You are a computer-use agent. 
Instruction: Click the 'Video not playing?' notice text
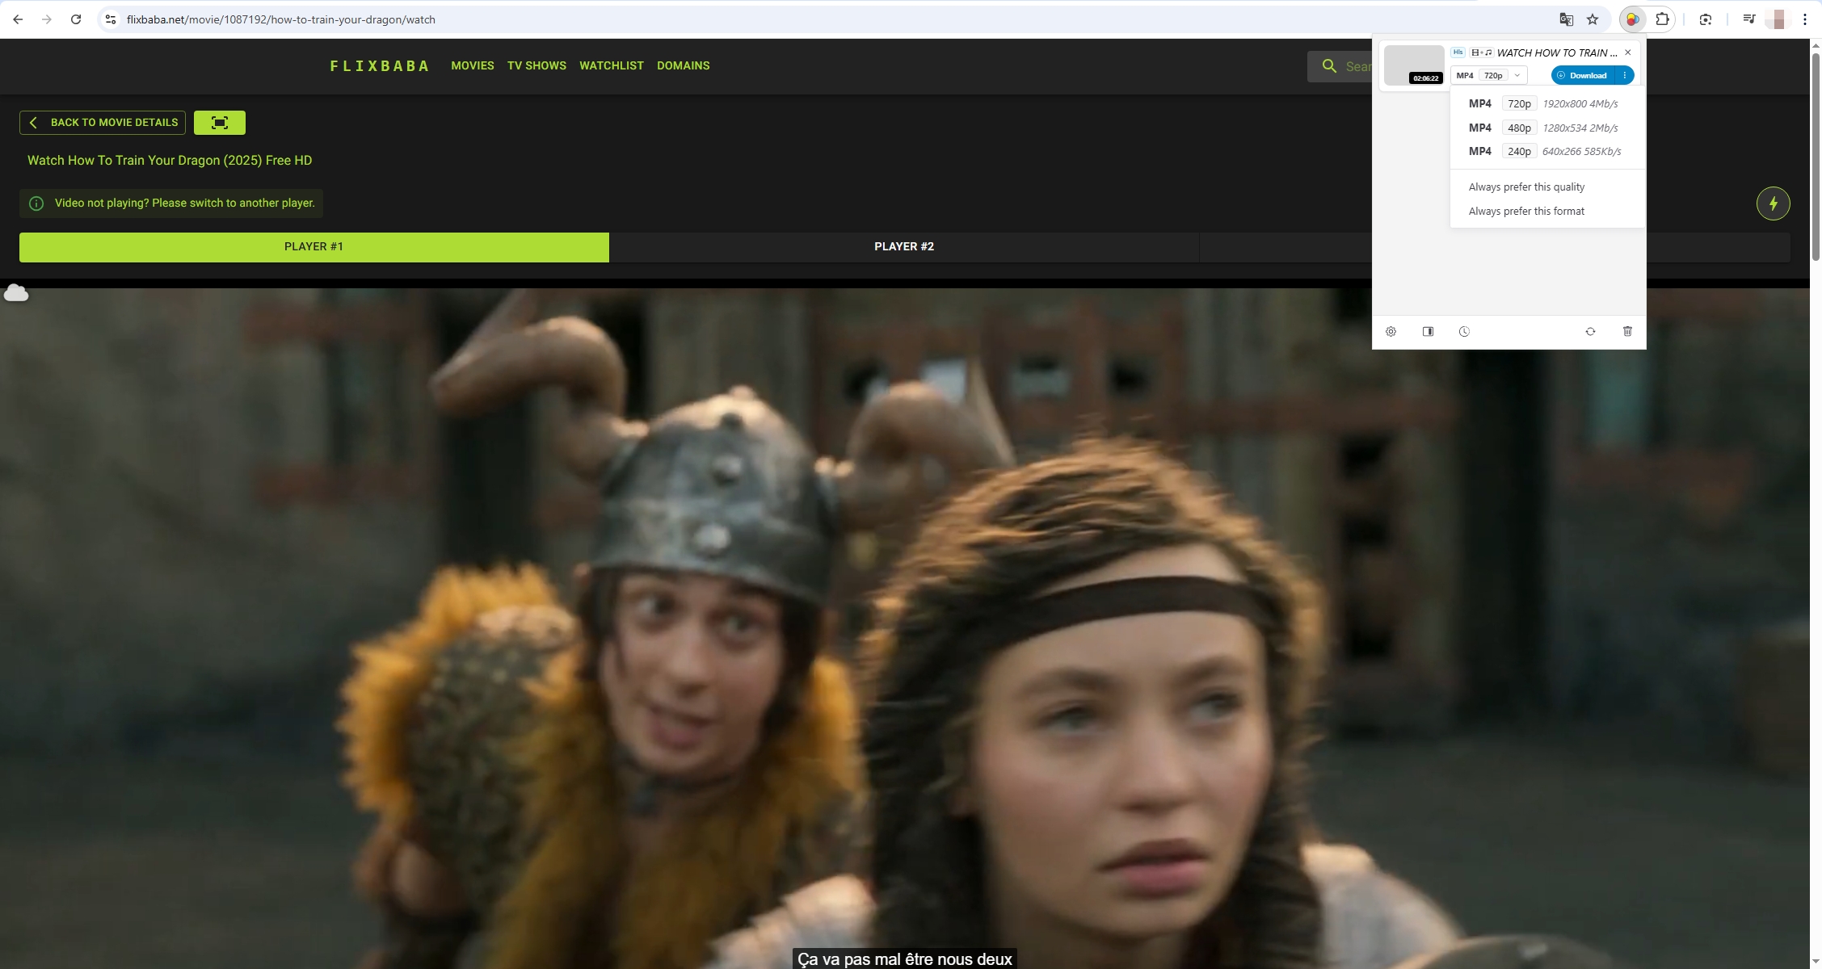(185, 203)
